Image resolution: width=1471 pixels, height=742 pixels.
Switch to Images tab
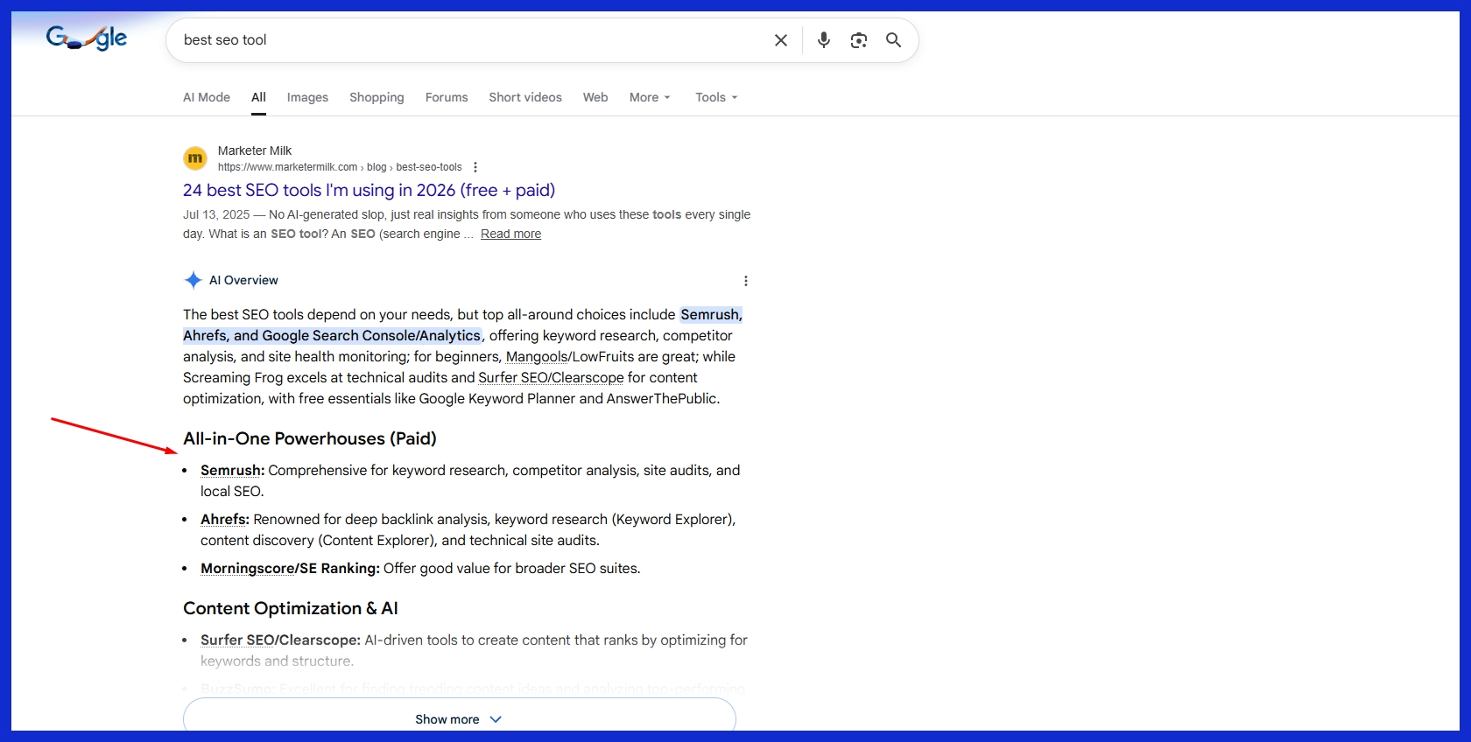307,97
